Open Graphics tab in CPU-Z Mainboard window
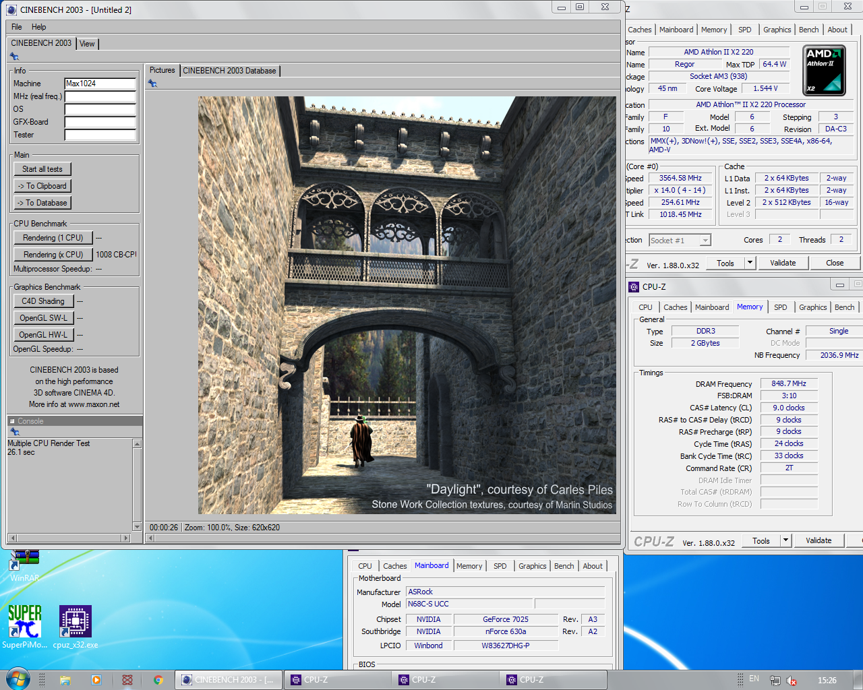 (532, 566)
